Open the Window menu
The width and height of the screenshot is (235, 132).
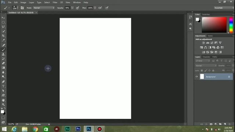tap(77, 3)
